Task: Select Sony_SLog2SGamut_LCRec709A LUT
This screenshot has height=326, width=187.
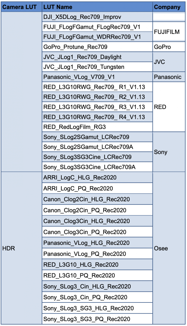Action: point(88,147)
